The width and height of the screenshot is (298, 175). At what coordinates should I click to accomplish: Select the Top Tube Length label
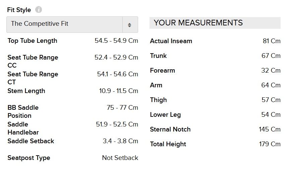tap(33, 41)
